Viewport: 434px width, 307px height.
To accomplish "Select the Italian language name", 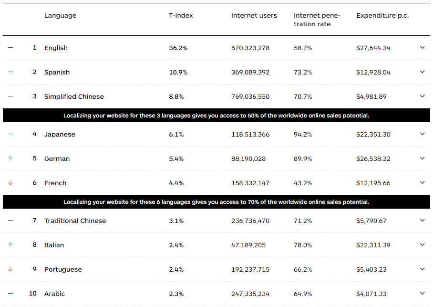I will [54, 245].
